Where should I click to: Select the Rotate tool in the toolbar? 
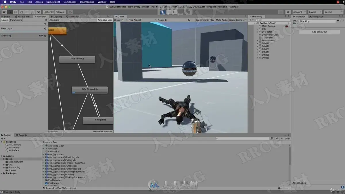click(x=16, y=12)
